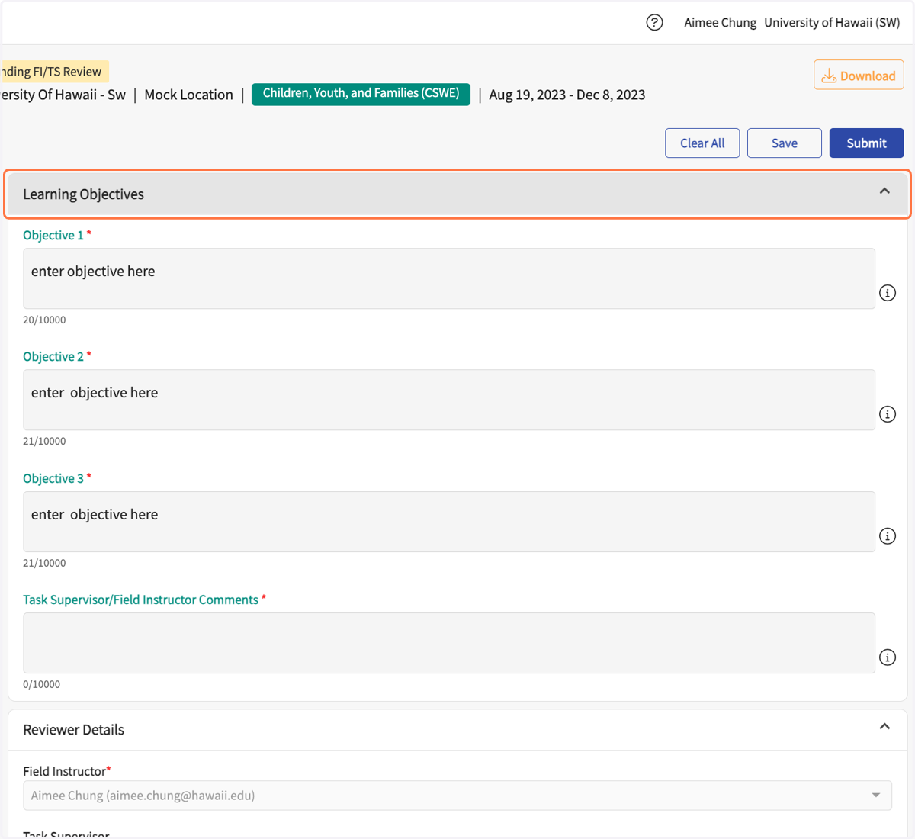This screenshot has width=915, height=839.
Task: Click the Aimee Chung user name
Action: [720, 23]
